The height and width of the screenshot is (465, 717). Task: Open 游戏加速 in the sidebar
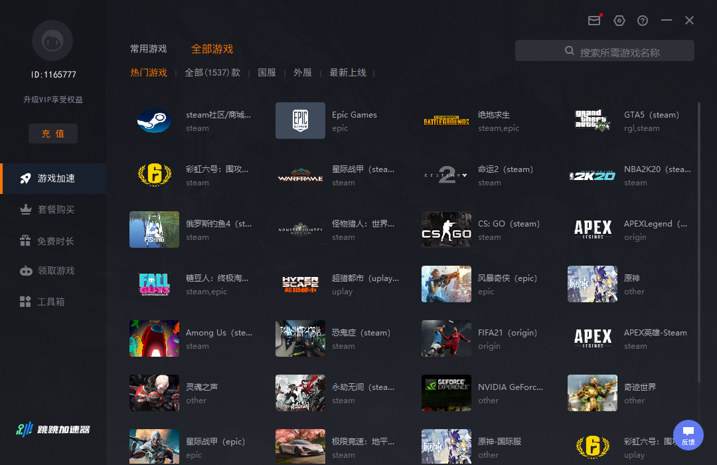coord(54,179)
